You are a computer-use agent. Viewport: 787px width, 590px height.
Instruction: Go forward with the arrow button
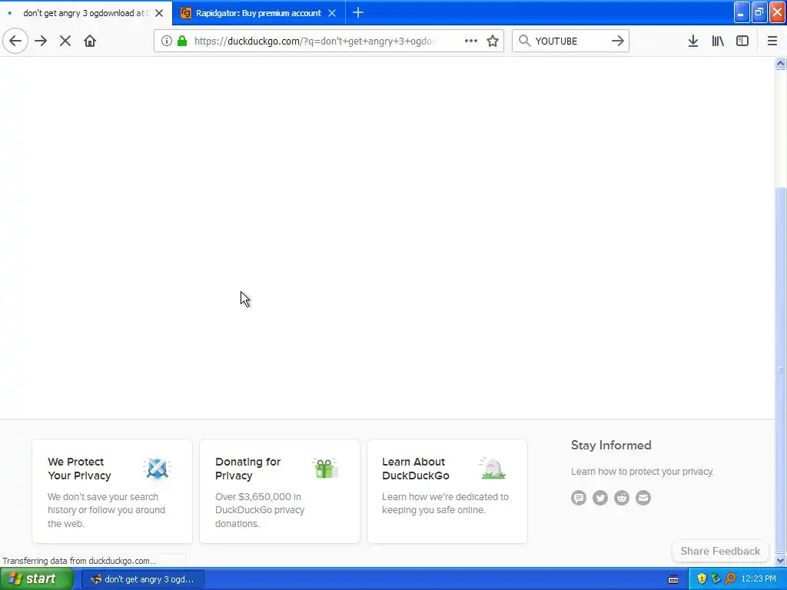(x=41, y=41)
